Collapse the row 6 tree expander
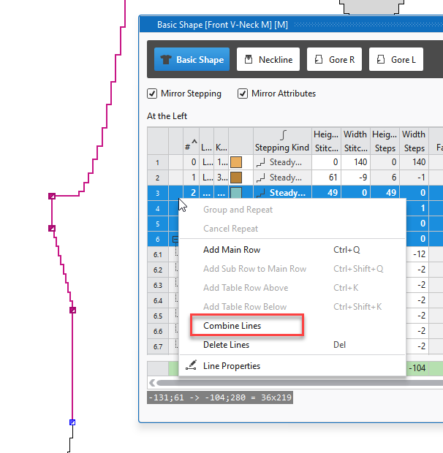 [175, 239]
